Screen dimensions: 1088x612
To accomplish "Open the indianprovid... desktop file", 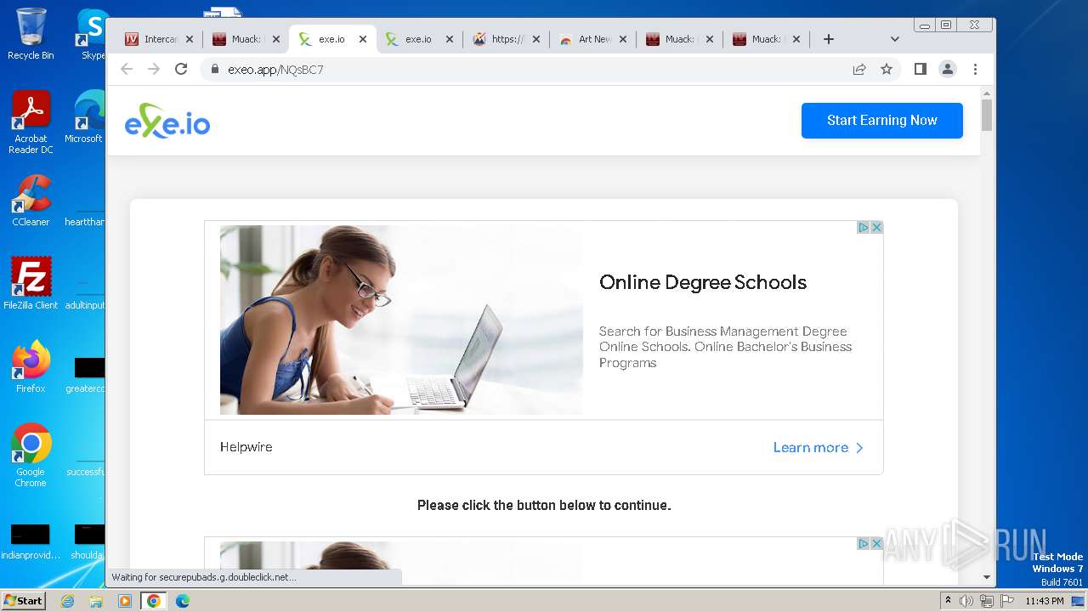I will (x=31, y=542).
